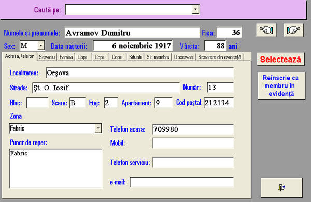Click the Data nașterii date field
Image resolution: width=311 pixels, height=202 pixels.
133,46
